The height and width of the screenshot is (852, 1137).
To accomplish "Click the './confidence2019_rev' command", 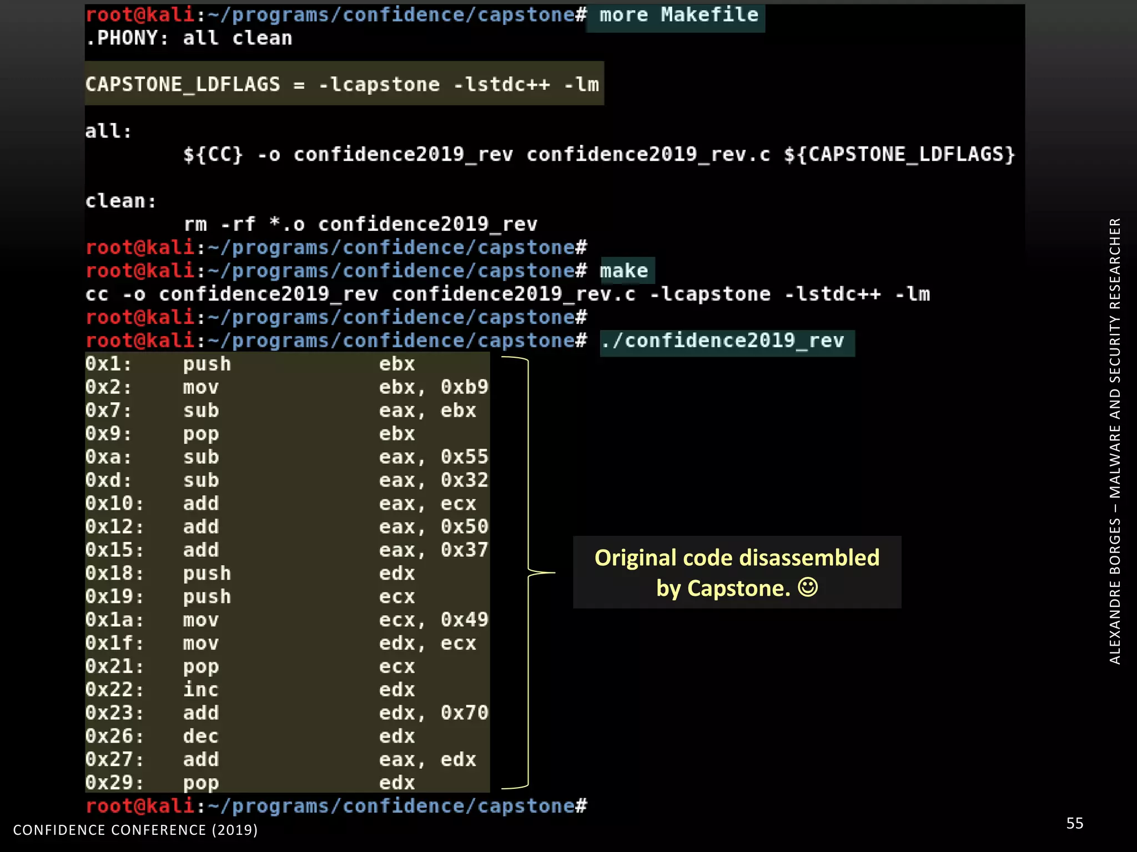I will (722, 340).
